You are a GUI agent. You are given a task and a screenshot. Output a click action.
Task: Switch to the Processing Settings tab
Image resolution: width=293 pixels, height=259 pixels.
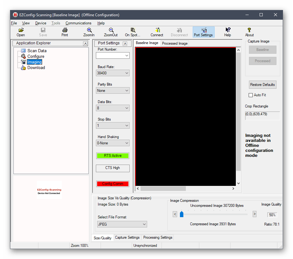158,237
